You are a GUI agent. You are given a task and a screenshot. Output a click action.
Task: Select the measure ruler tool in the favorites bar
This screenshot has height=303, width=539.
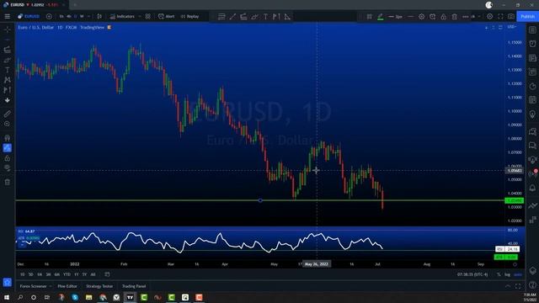(287, 16)
